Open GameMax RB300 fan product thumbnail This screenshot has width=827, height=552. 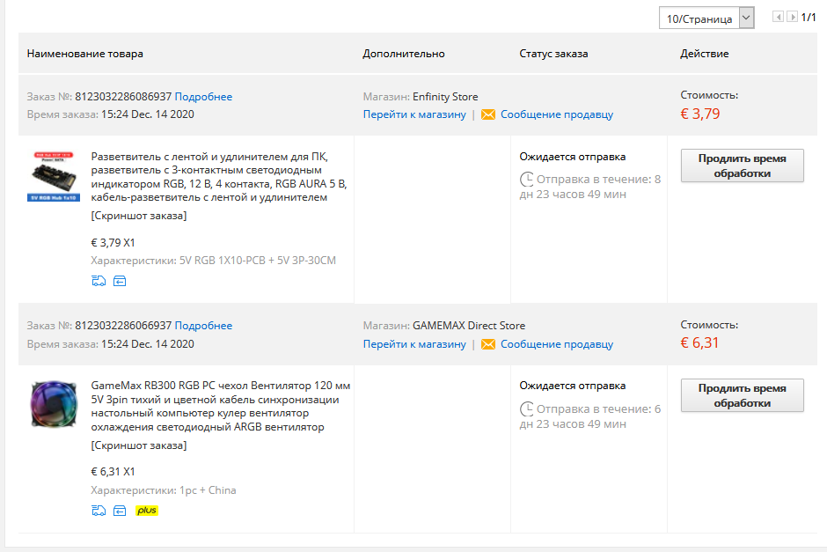coord(54,405)
